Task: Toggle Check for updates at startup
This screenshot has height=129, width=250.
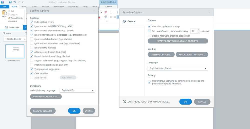Action: [149, 26]
